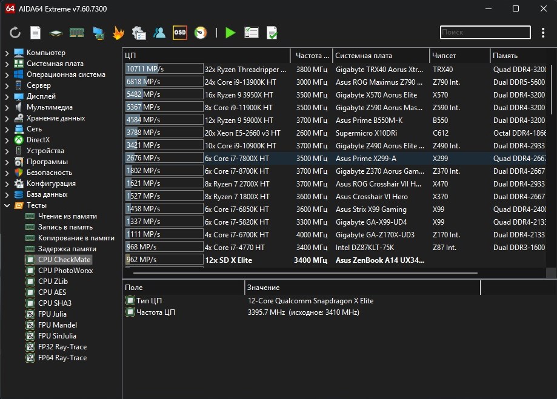The image size is (557, 399).
Task: Click the document with green checkmark icon
Action: (272, 33)
